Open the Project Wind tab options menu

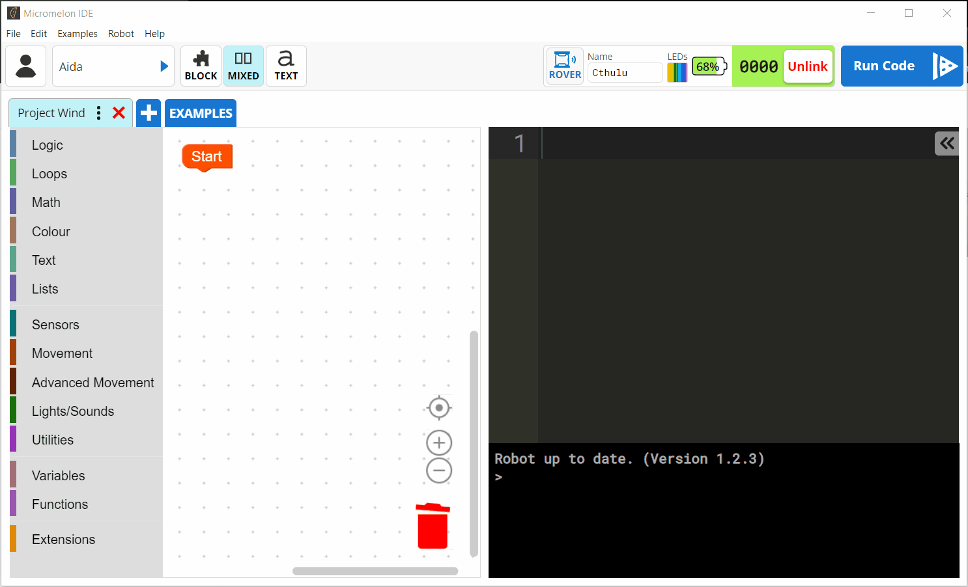point(99,113)
